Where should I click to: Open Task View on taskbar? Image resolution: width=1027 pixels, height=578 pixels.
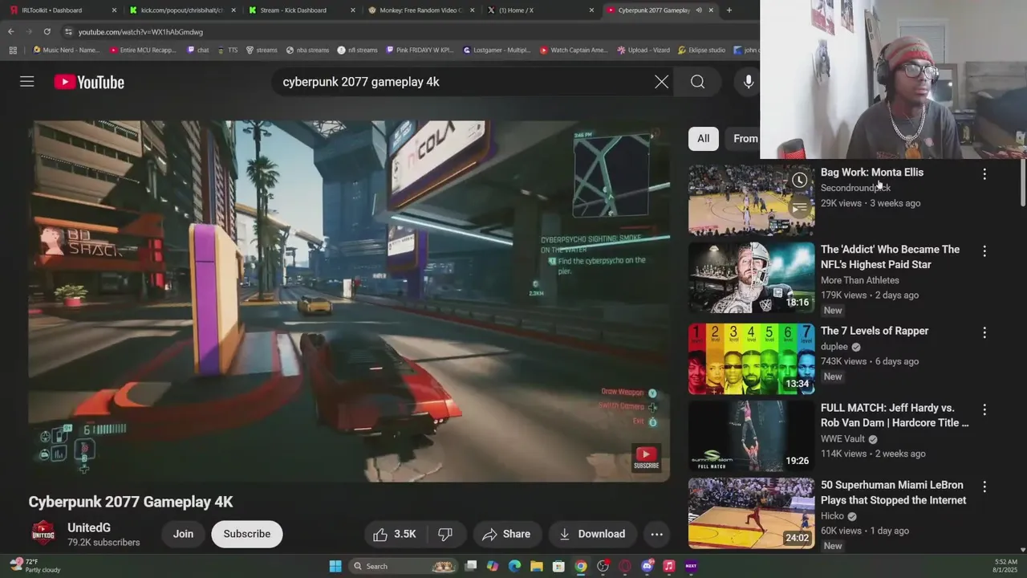[x=471, y=566]
